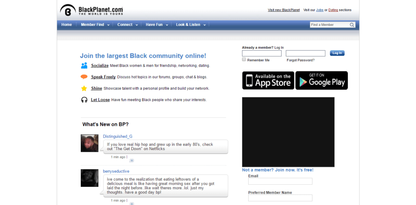
Task: Expand the Member Find dropdown arrow
Action: coord(108,25)
